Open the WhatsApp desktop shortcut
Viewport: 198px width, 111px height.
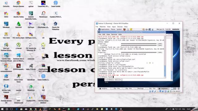(31, 88)
